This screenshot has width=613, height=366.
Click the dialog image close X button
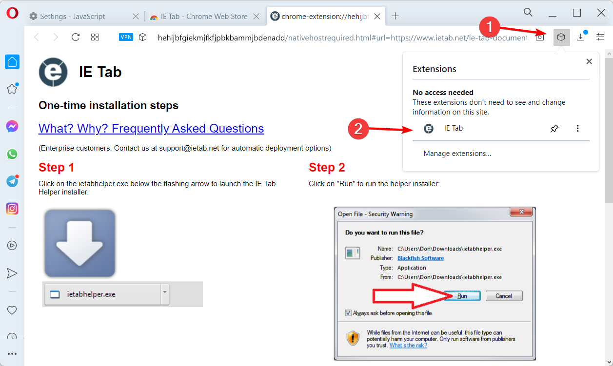click(521, 212)
